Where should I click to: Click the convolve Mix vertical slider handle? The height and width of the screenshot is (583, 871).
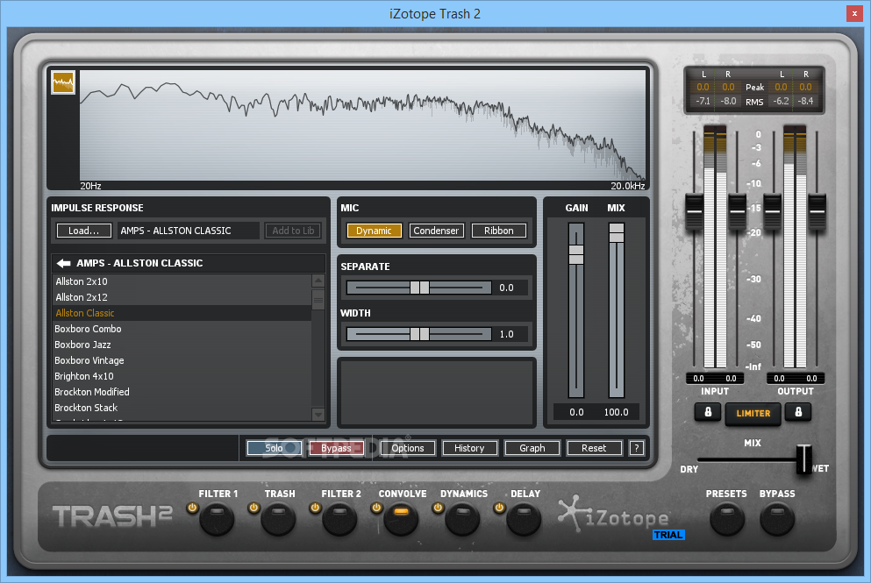tap(617, 232)
